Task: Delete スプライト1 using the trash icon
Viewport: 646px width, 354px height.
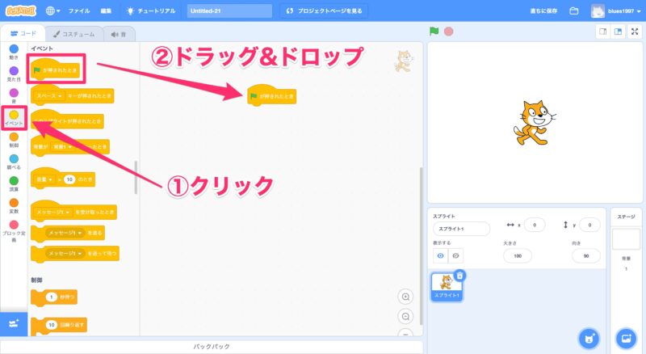Action: click(459, 276)
